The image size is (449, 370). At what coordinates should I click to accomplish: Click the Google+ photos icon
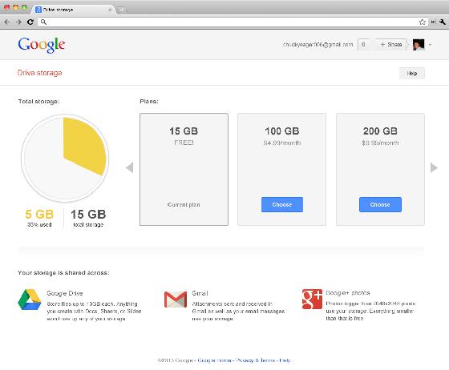(312, 299)
